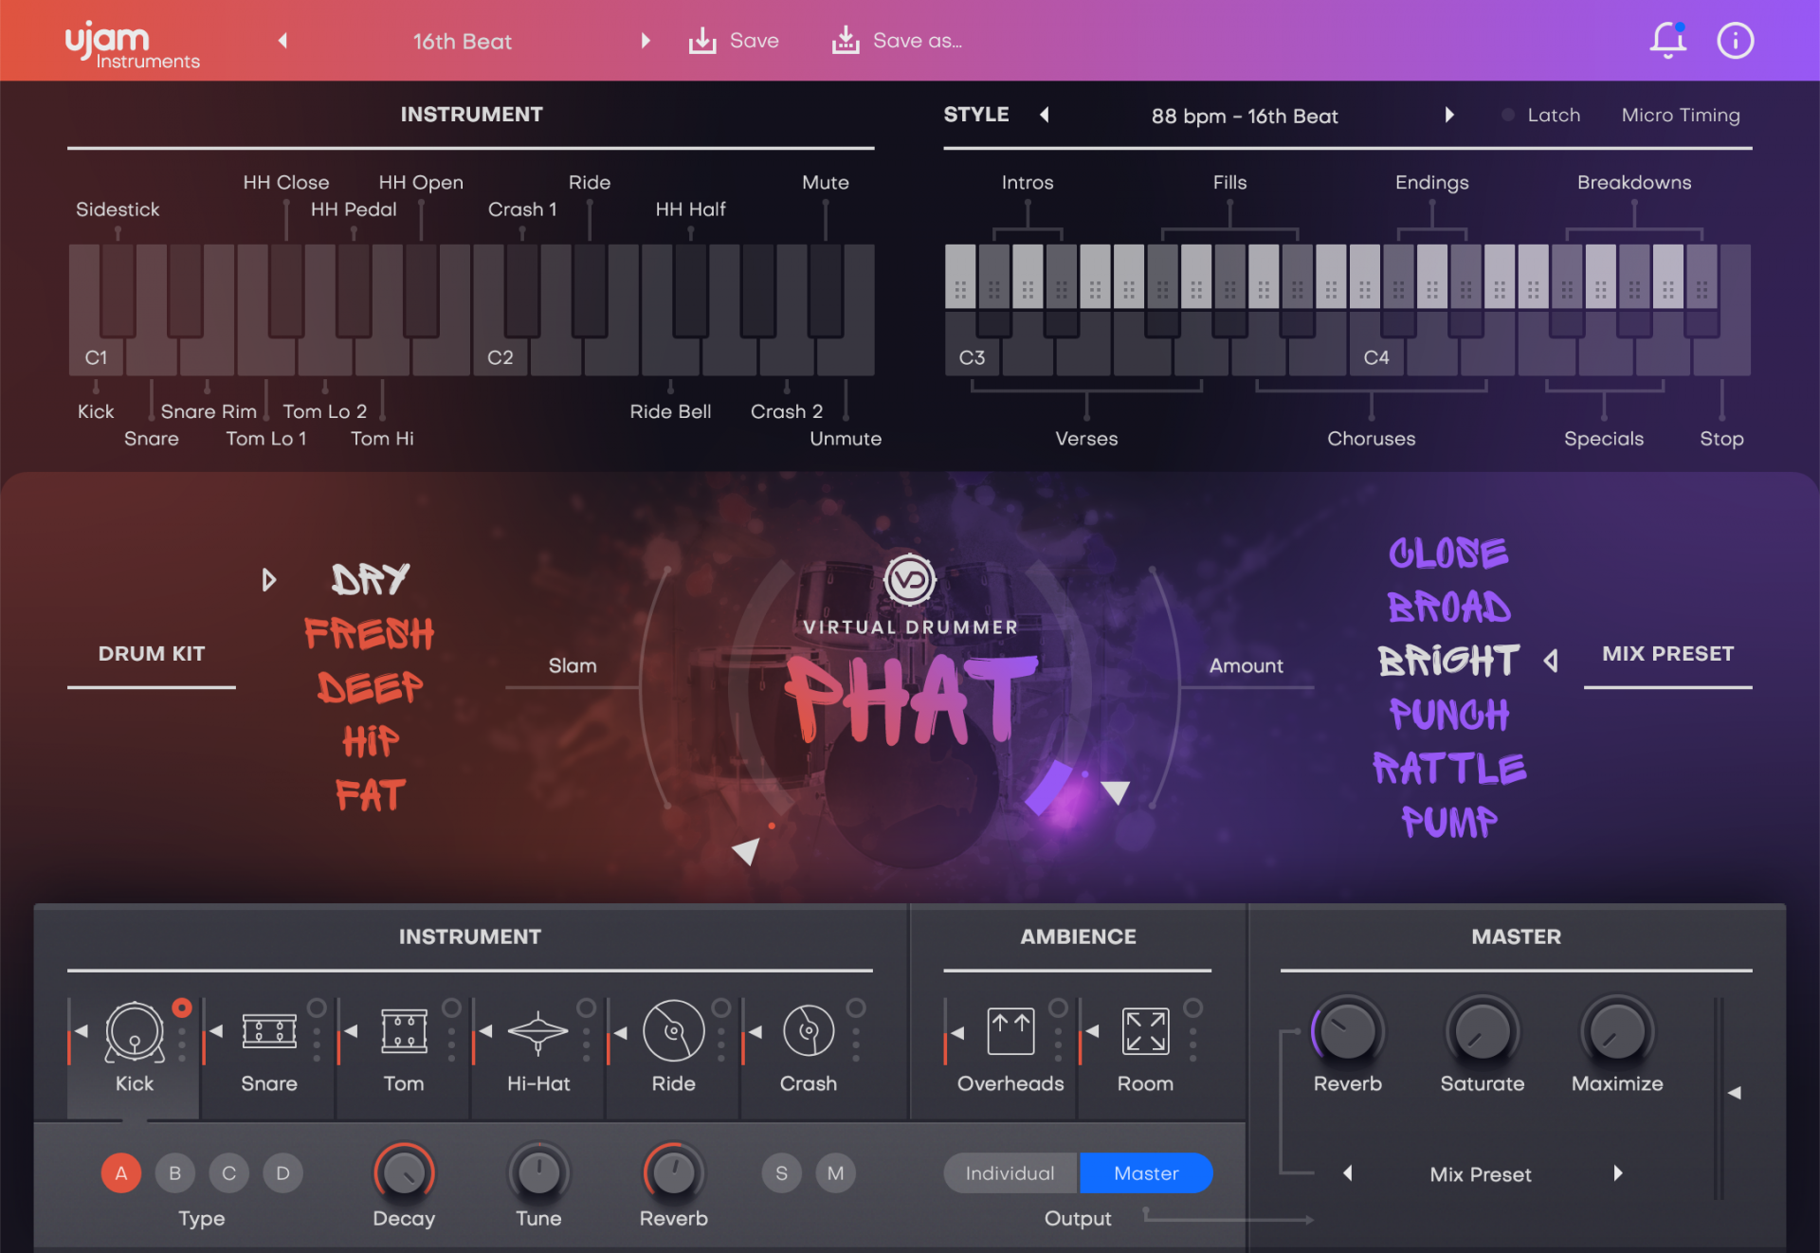Advance Mix Preset with right arrow
Viewport: 1820px width, 1253px height.
(x=1618, y=1173)
